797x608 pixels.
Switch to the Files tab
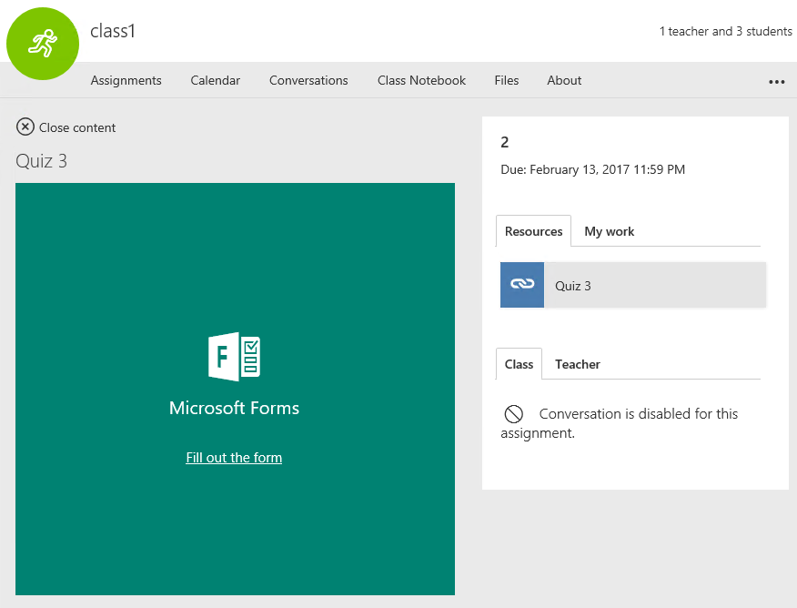coord(507,80)
